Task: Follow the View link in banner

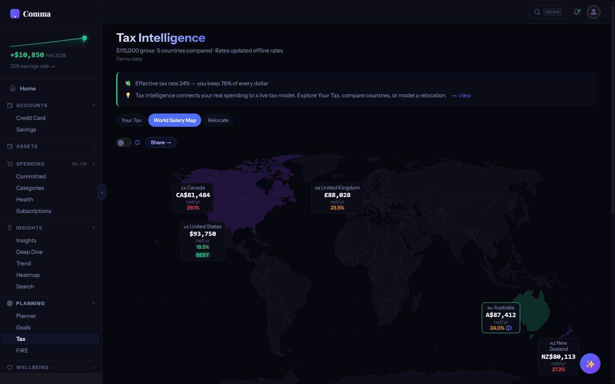Action: click(x=461, y=96)
